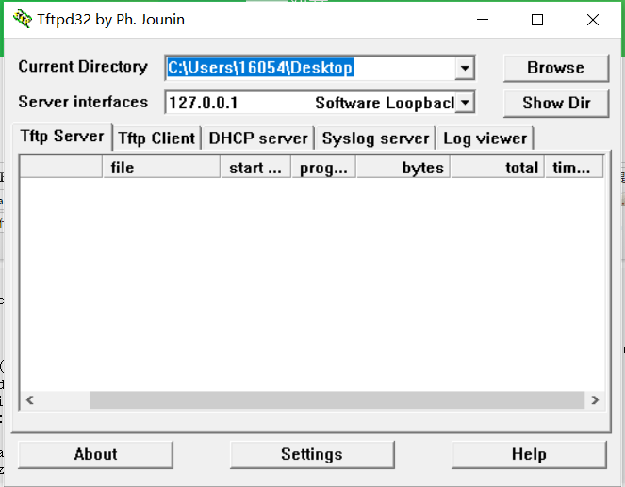Image resolution: width=625 pixels, height=487 pixels.
Task: Open the Current Directory dropdown arrow
Action: pyautogui.click(x=465, y=68)
